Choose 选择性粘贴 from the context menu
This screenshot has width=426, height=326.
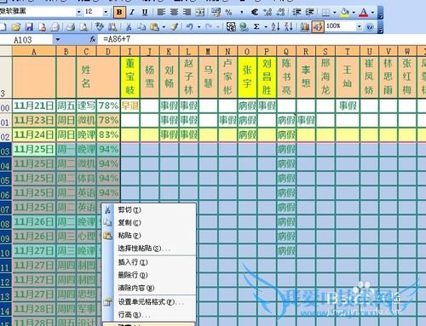click(149, 249)
